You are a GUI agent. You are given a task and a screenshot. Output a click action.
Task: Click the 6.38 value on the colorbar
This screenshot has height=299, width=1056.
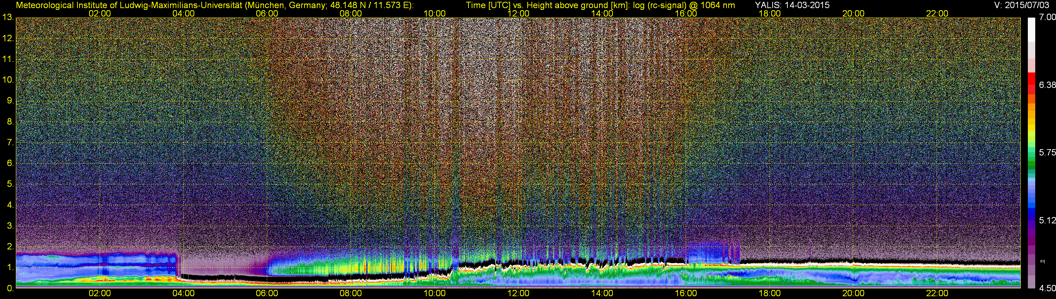[1048, 85]
